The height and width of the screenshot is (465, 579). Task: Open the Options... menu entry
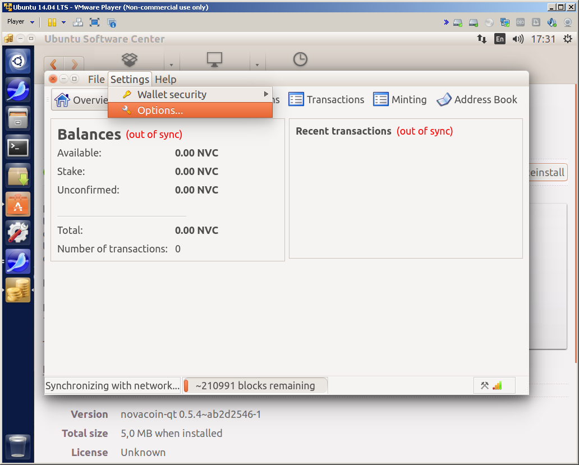tap(190, 110)
